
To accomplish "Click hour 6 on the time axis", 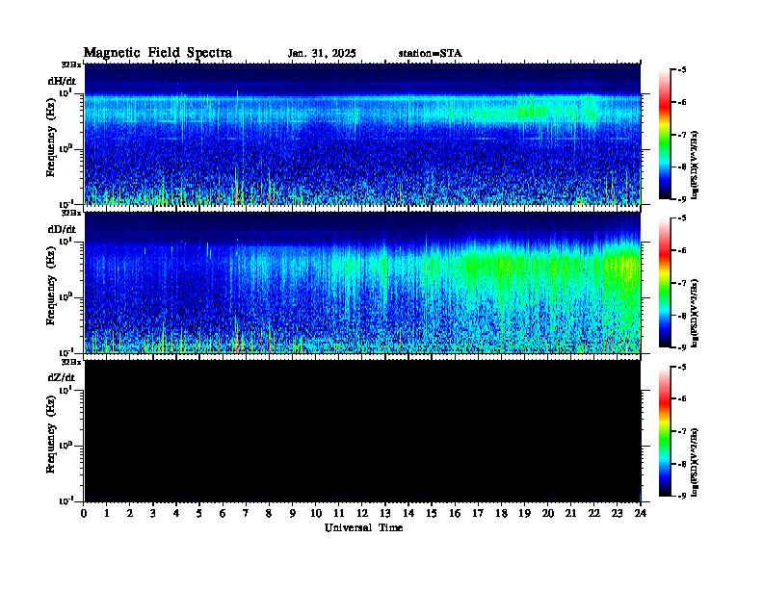I will coord(223,514).
